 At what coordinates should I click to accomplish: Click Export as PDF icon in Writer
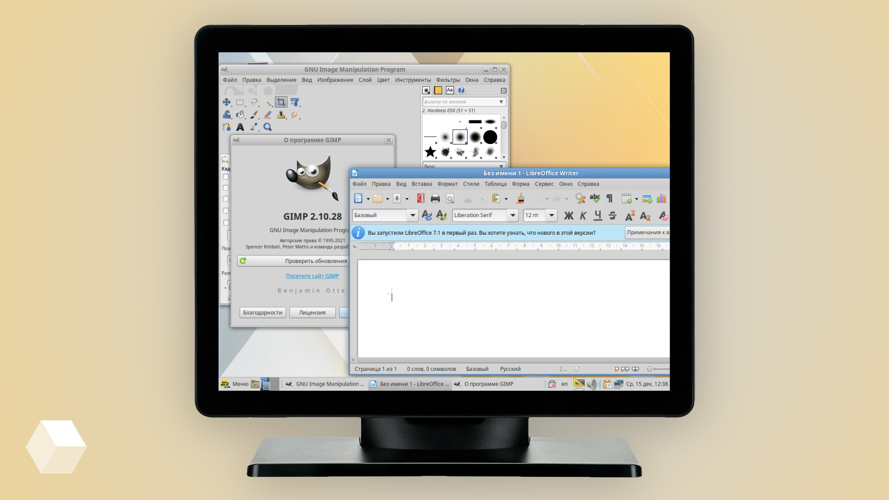(420, 199)
